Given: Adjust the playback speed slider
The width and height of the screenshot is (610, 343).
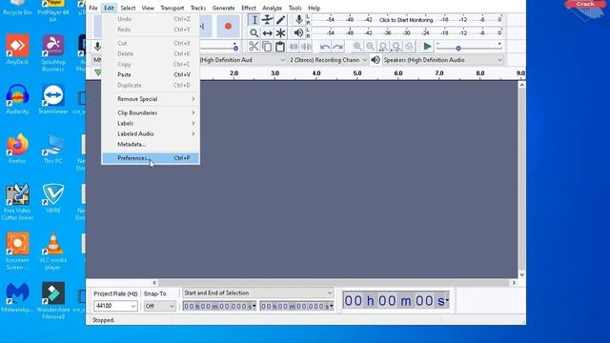Looking at the screenshot, I should coord(458,48).
